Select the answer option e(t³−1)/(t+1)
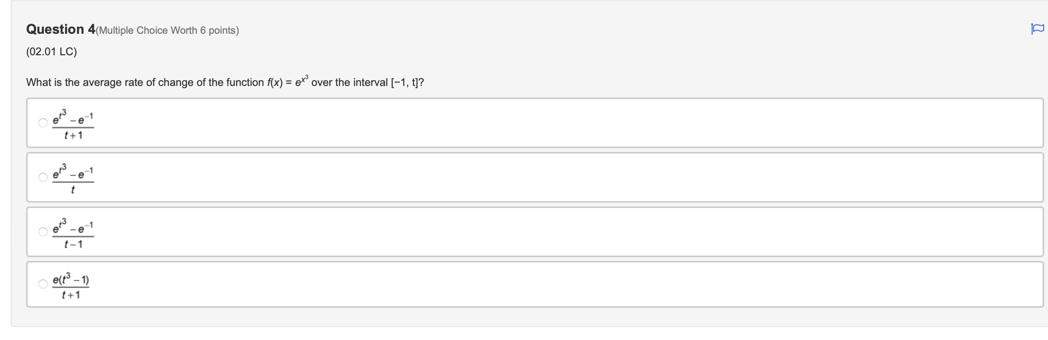Image resolution: width=1048 pixels, height=340 pixels. coord(43,284)
